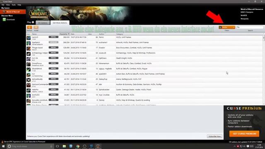Open File Explorer from the taskbar
The width and height of the screenshot is (265, 149).
click(x=64, y=146)
